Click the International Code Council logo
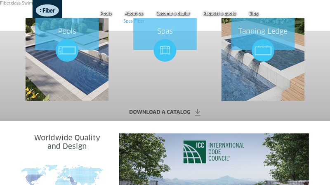 (214, 152)
